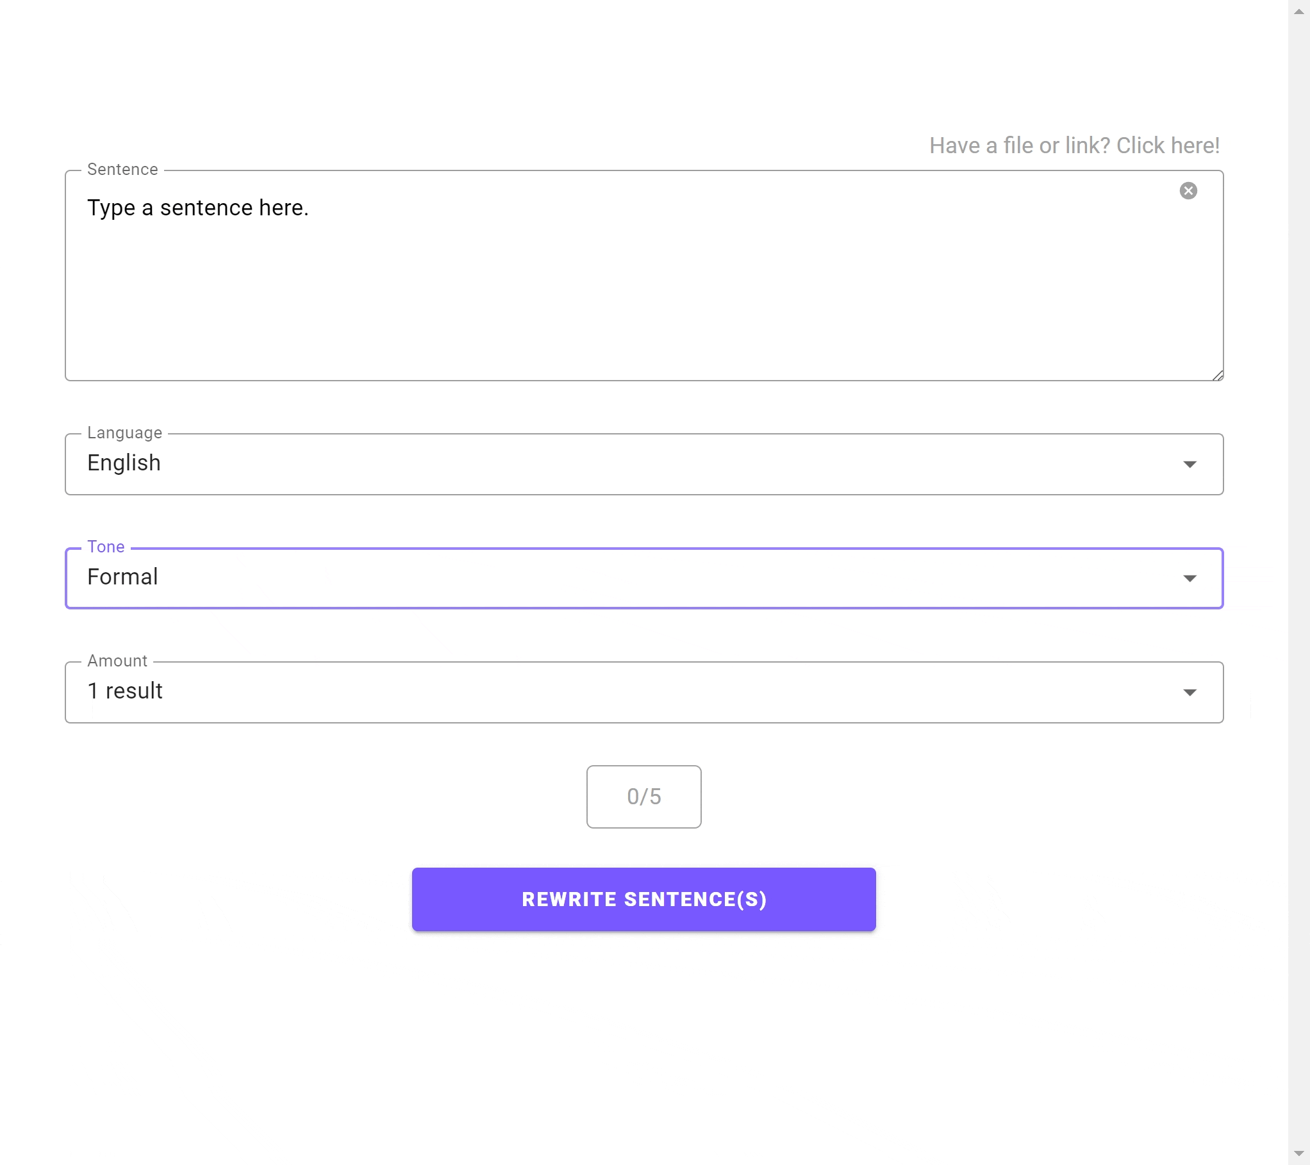Expand the Language dropdown arrow
Screen dimensions: 1310x1165
pos(1189,464)
